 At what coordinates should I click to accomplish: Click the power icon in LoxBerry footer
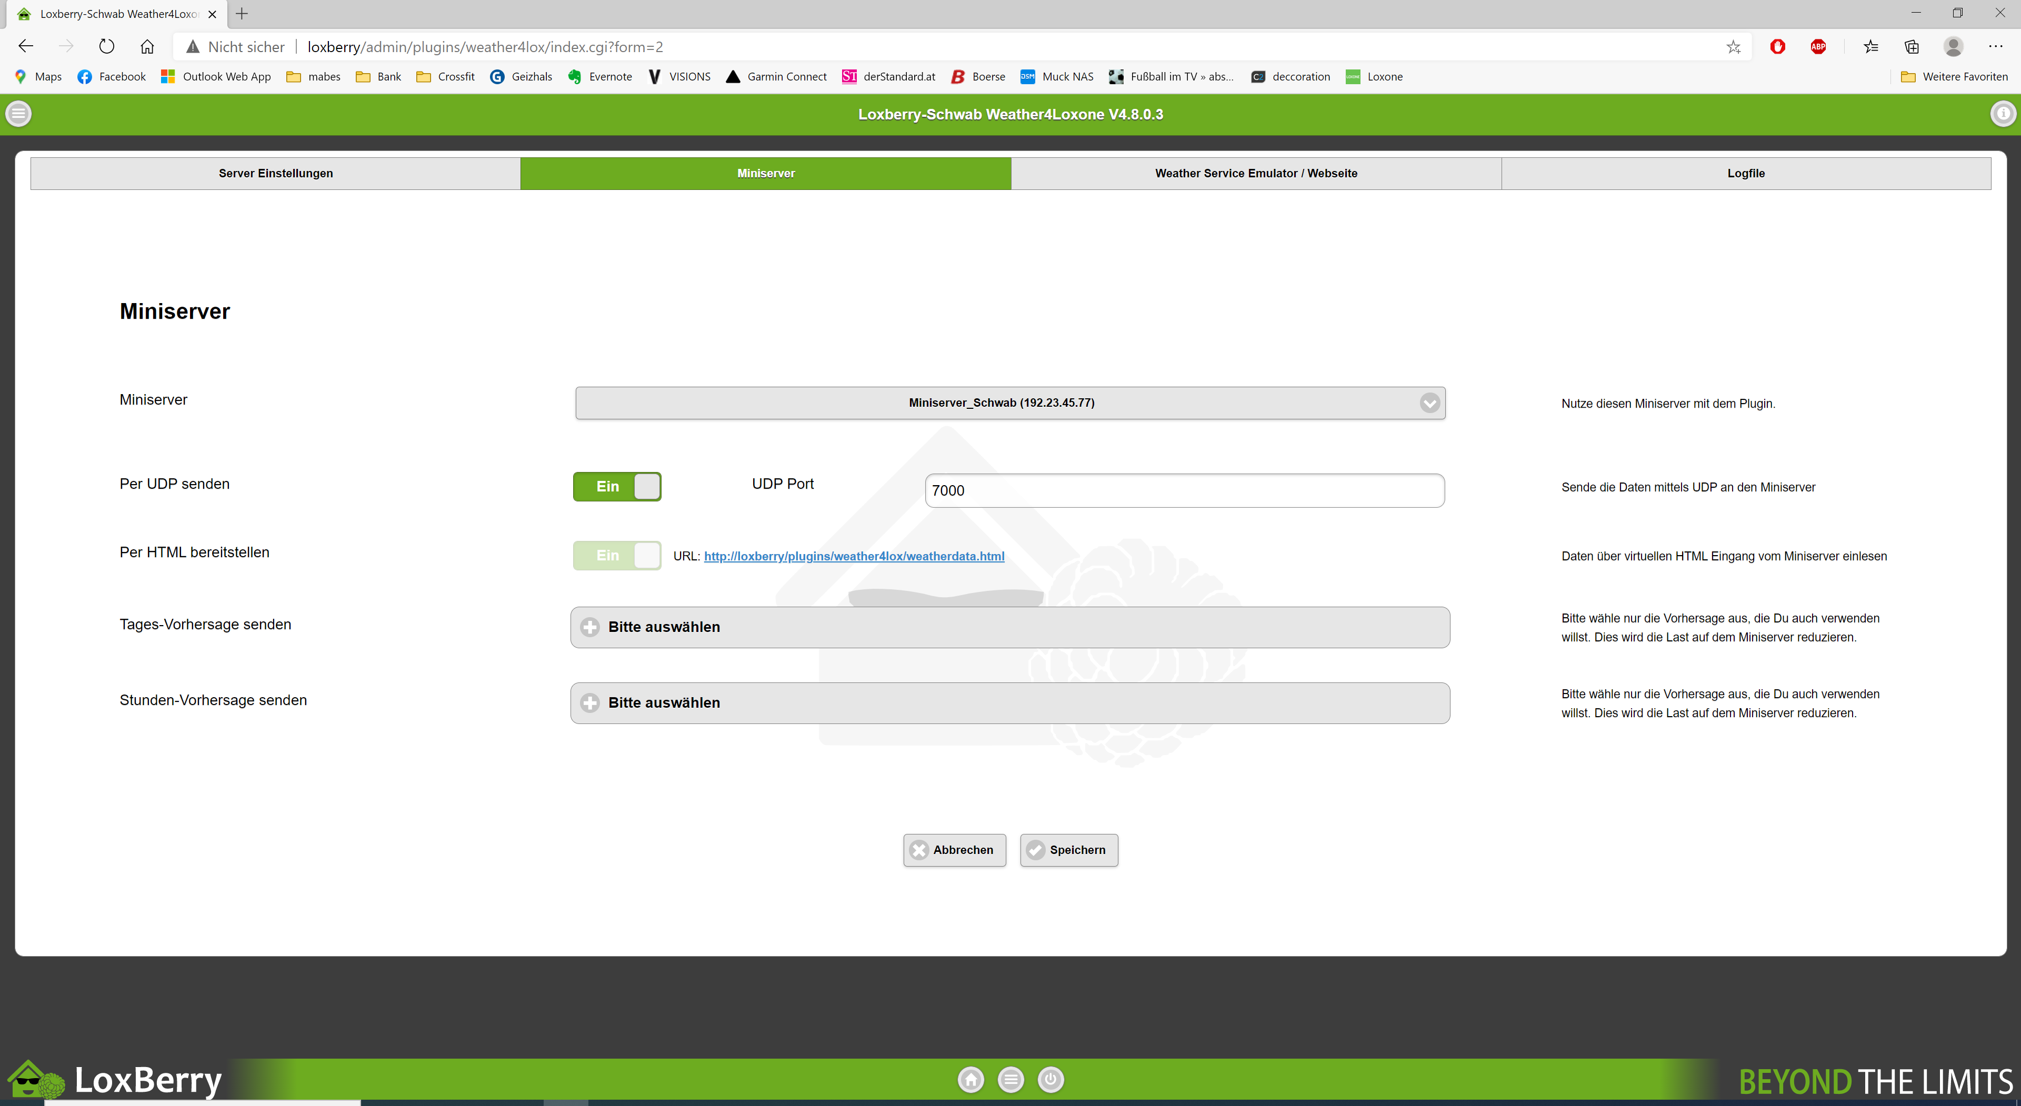(1050, 1079)
